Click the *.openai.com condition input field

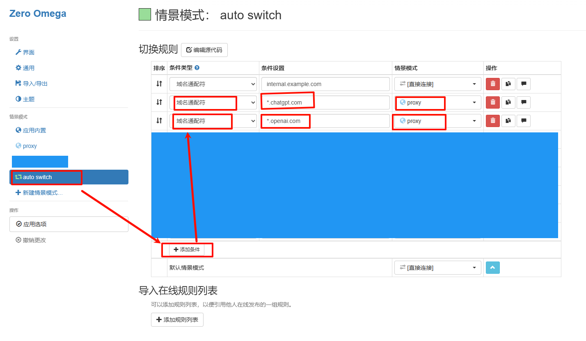pyautogui.click(x=325, y=121)
